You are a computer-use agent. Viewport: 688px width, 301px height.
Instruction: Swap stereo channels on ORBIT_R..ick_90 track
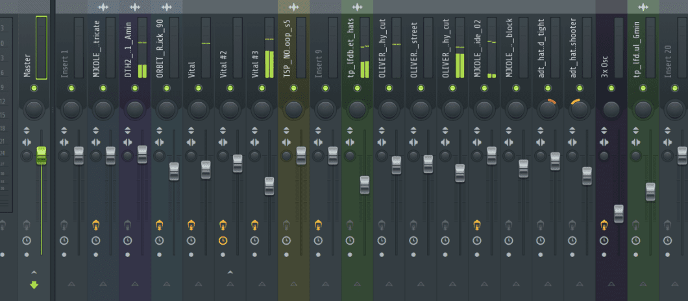pyautogui.click(x=159, y=142)
